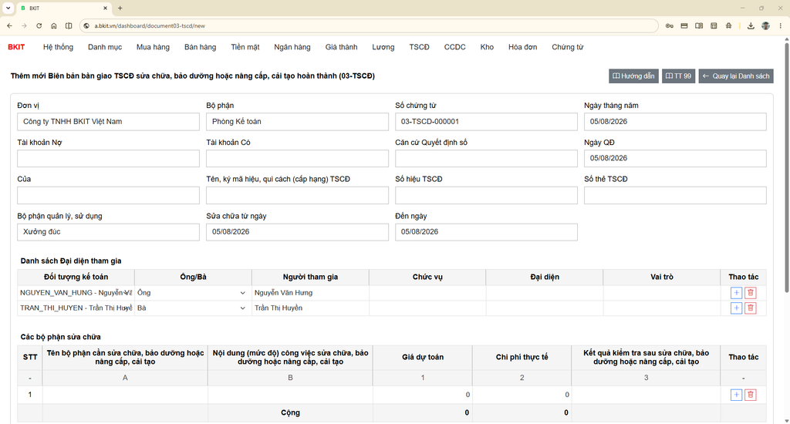Image resolution: width=790 pixels, height=424 pixels.
Task: Click the TT 99 button
Action: click(x=678, y=76)
